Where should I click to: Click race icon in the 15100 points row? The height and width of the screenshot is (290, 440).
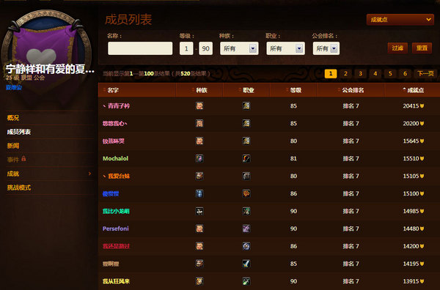pos(199,193)
